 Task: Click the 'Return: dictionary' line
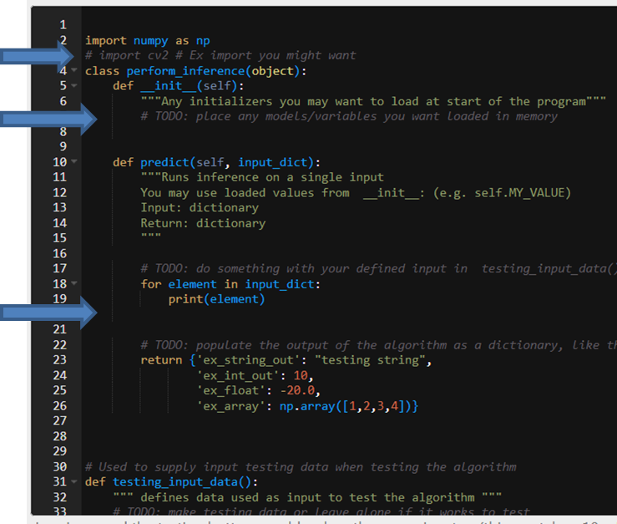tap(203, 223)
